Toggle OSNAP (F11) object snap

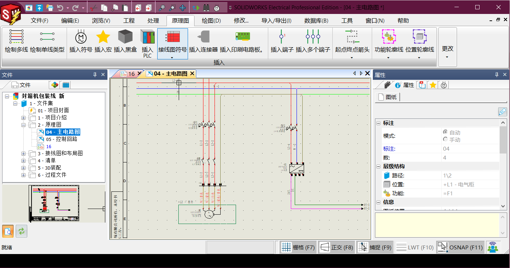point(461,247)
